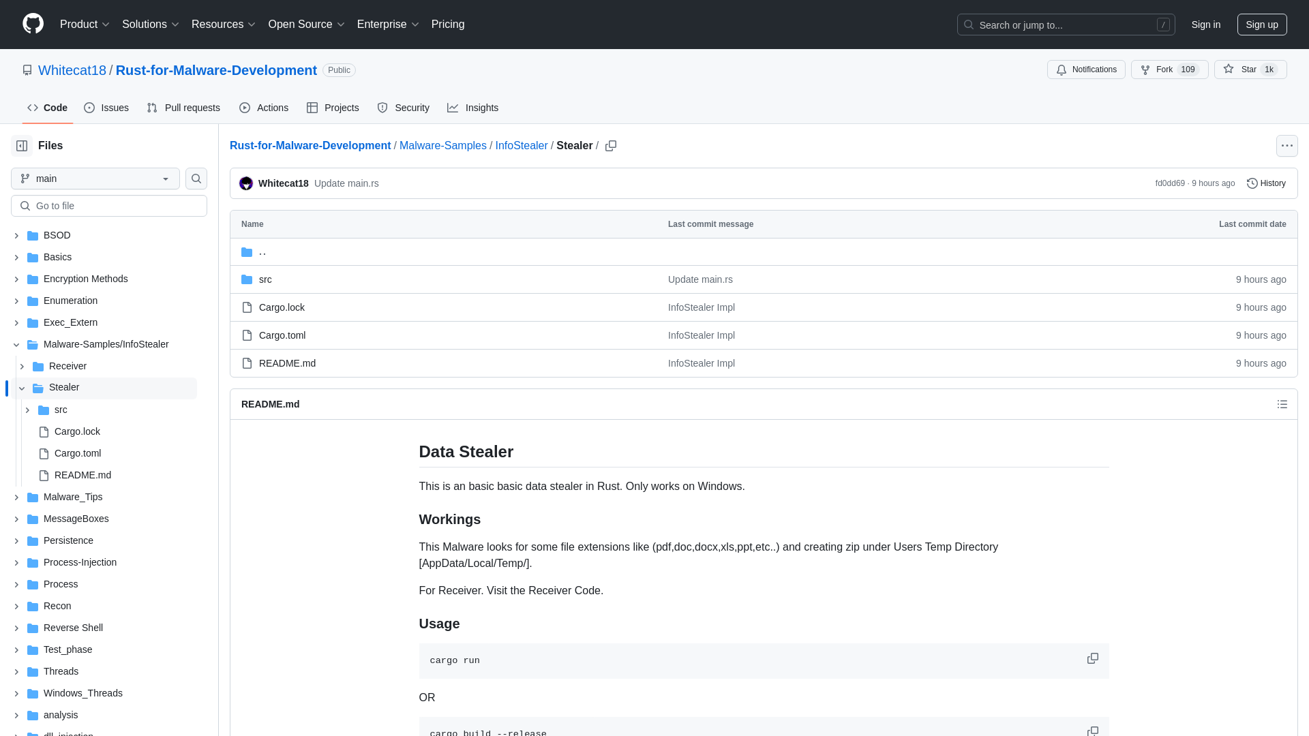Select README.md in the sidebar tree
This screenshot has height=736, width=1309.
pos(82,475)
